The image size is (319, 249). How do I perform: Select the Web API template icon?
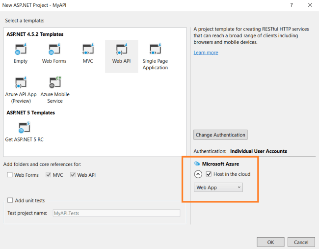pyautogui.click(x=121, y=49)
